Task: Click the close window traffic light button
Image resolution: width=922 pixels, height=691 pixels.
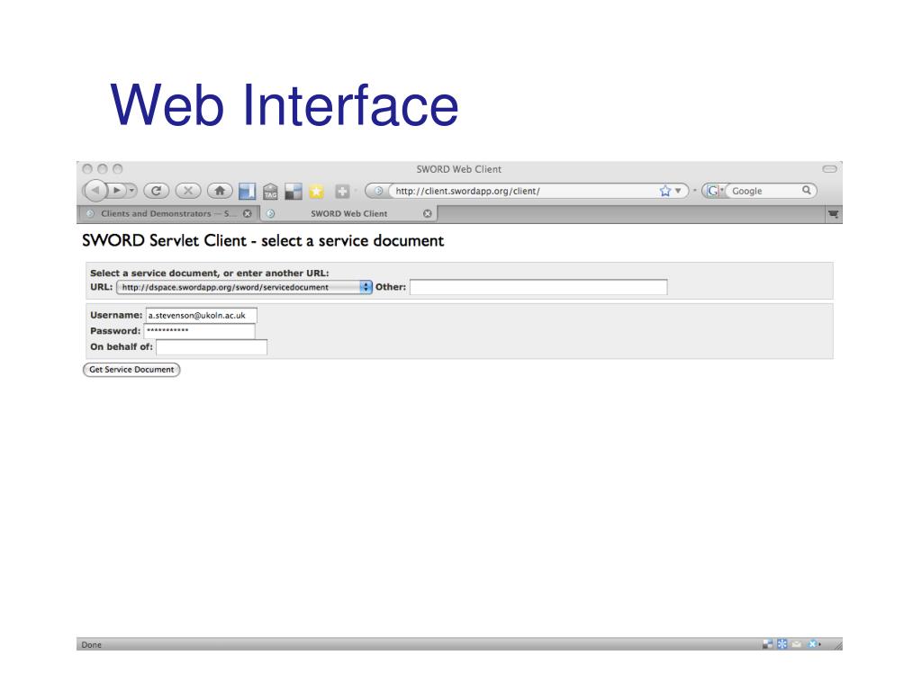Action: pyautogui.click(x=87, y=169)
